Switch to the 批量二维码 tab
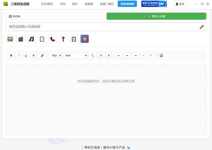The height and width of the screenshot is (150, 212). 107,4
